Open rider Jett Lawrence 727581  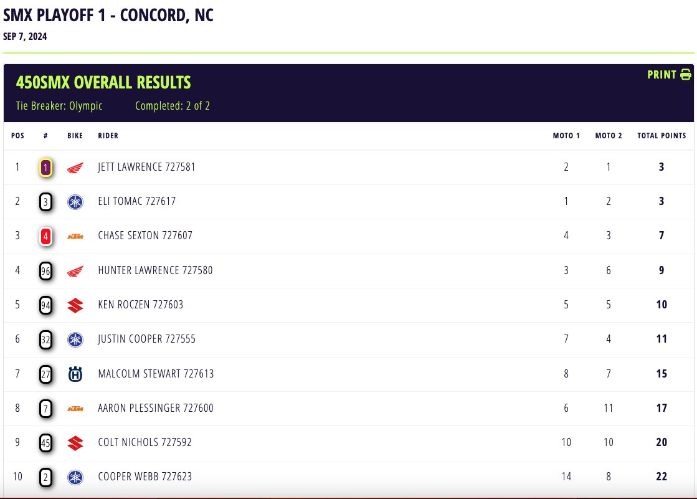click(x=146, y=167)
